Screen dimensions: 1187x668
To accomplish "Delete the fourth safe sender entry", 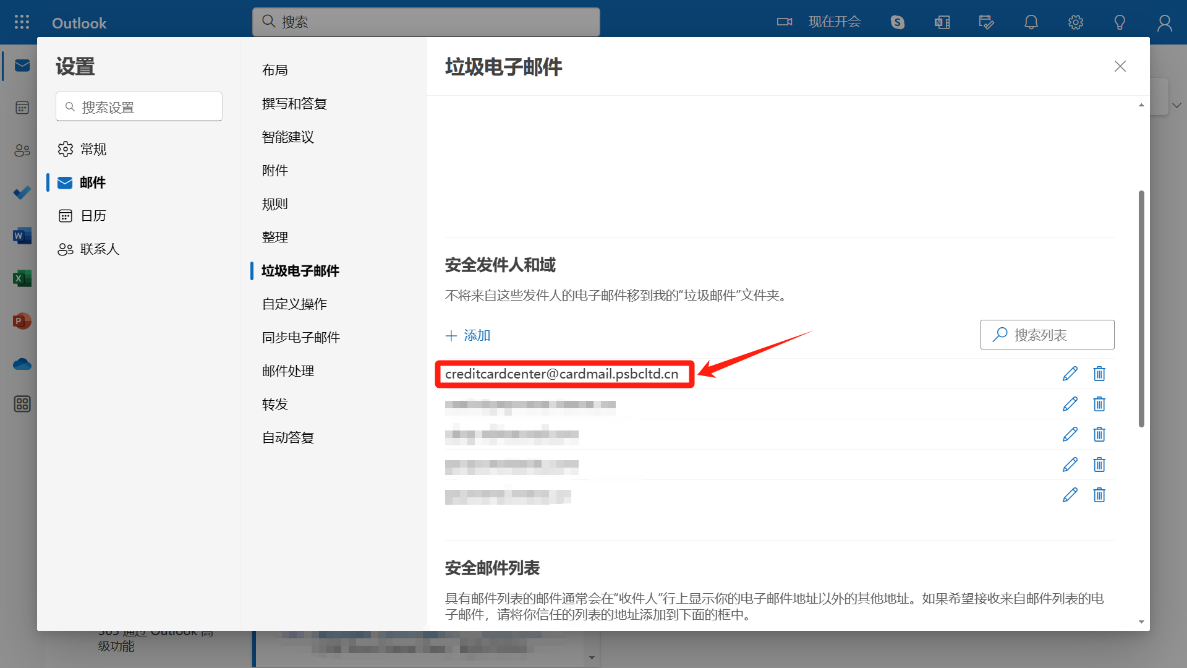I will 1099,465.
